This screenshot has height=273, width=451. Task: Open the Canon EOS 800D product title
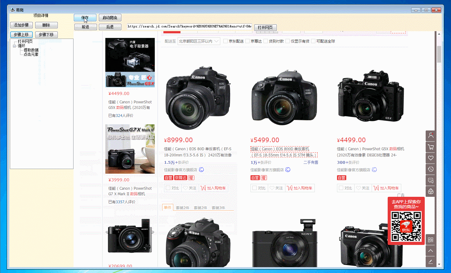[284, 152]
